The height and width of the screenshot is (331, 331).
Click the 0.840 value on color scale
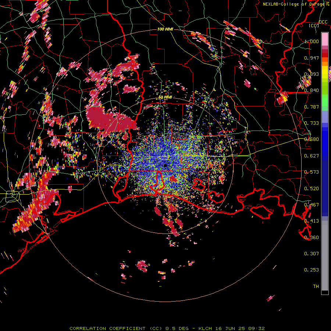click(312, 90)
